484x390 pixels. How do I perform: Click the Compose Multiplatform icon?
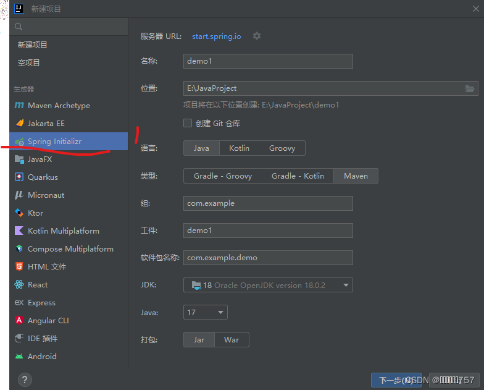pyautogui.click(x=19, y=248)
